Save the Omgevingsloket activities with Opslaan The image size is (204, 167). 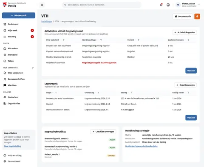click(x=191, y=71)
